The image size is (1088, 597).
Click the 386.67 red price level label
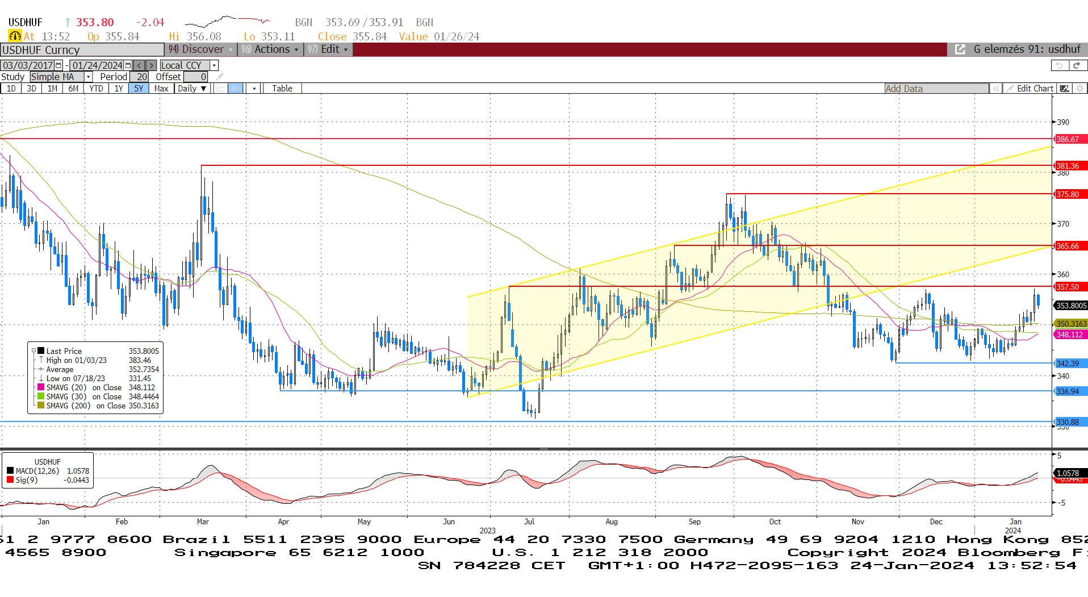(1071, 139)
